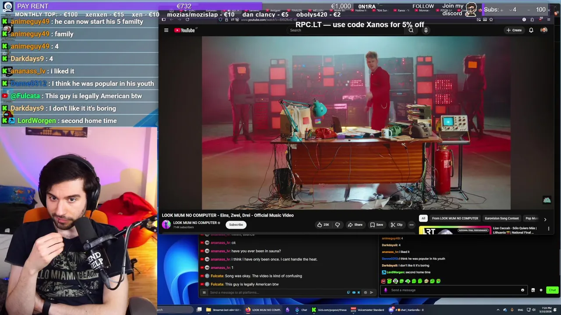The height and width of the screenshot is (315, 561).
Task: Show hidden system tray icons
Action: click(498, 310)
